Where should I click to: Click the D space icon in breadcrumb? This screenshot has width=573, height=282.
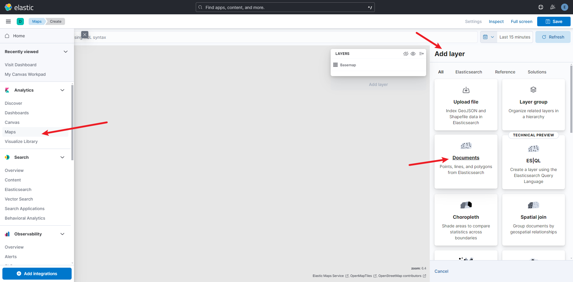[x=20, y=21]
